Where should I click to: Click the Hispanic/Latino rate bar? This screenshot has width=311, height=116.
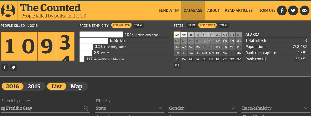coord(86,47)
